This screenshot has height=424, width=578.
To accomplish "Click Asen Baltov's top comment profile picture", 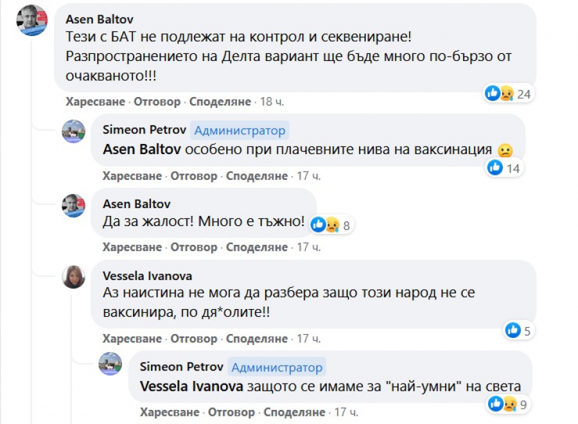I will pyautogui.click(x=31, y=20).
